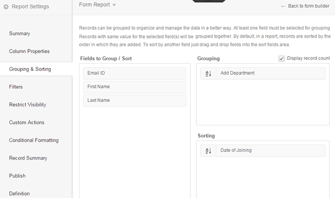Go to Publish settings

coord(17,176)
